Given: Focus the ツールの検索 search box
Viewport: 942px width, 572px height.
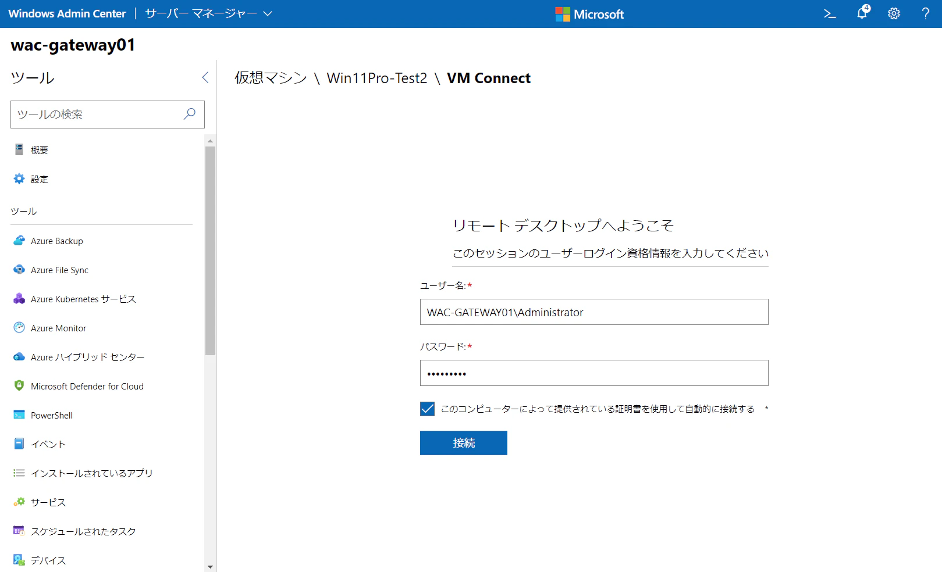Looking at the screenshot, I should click(x=108, y=115).
